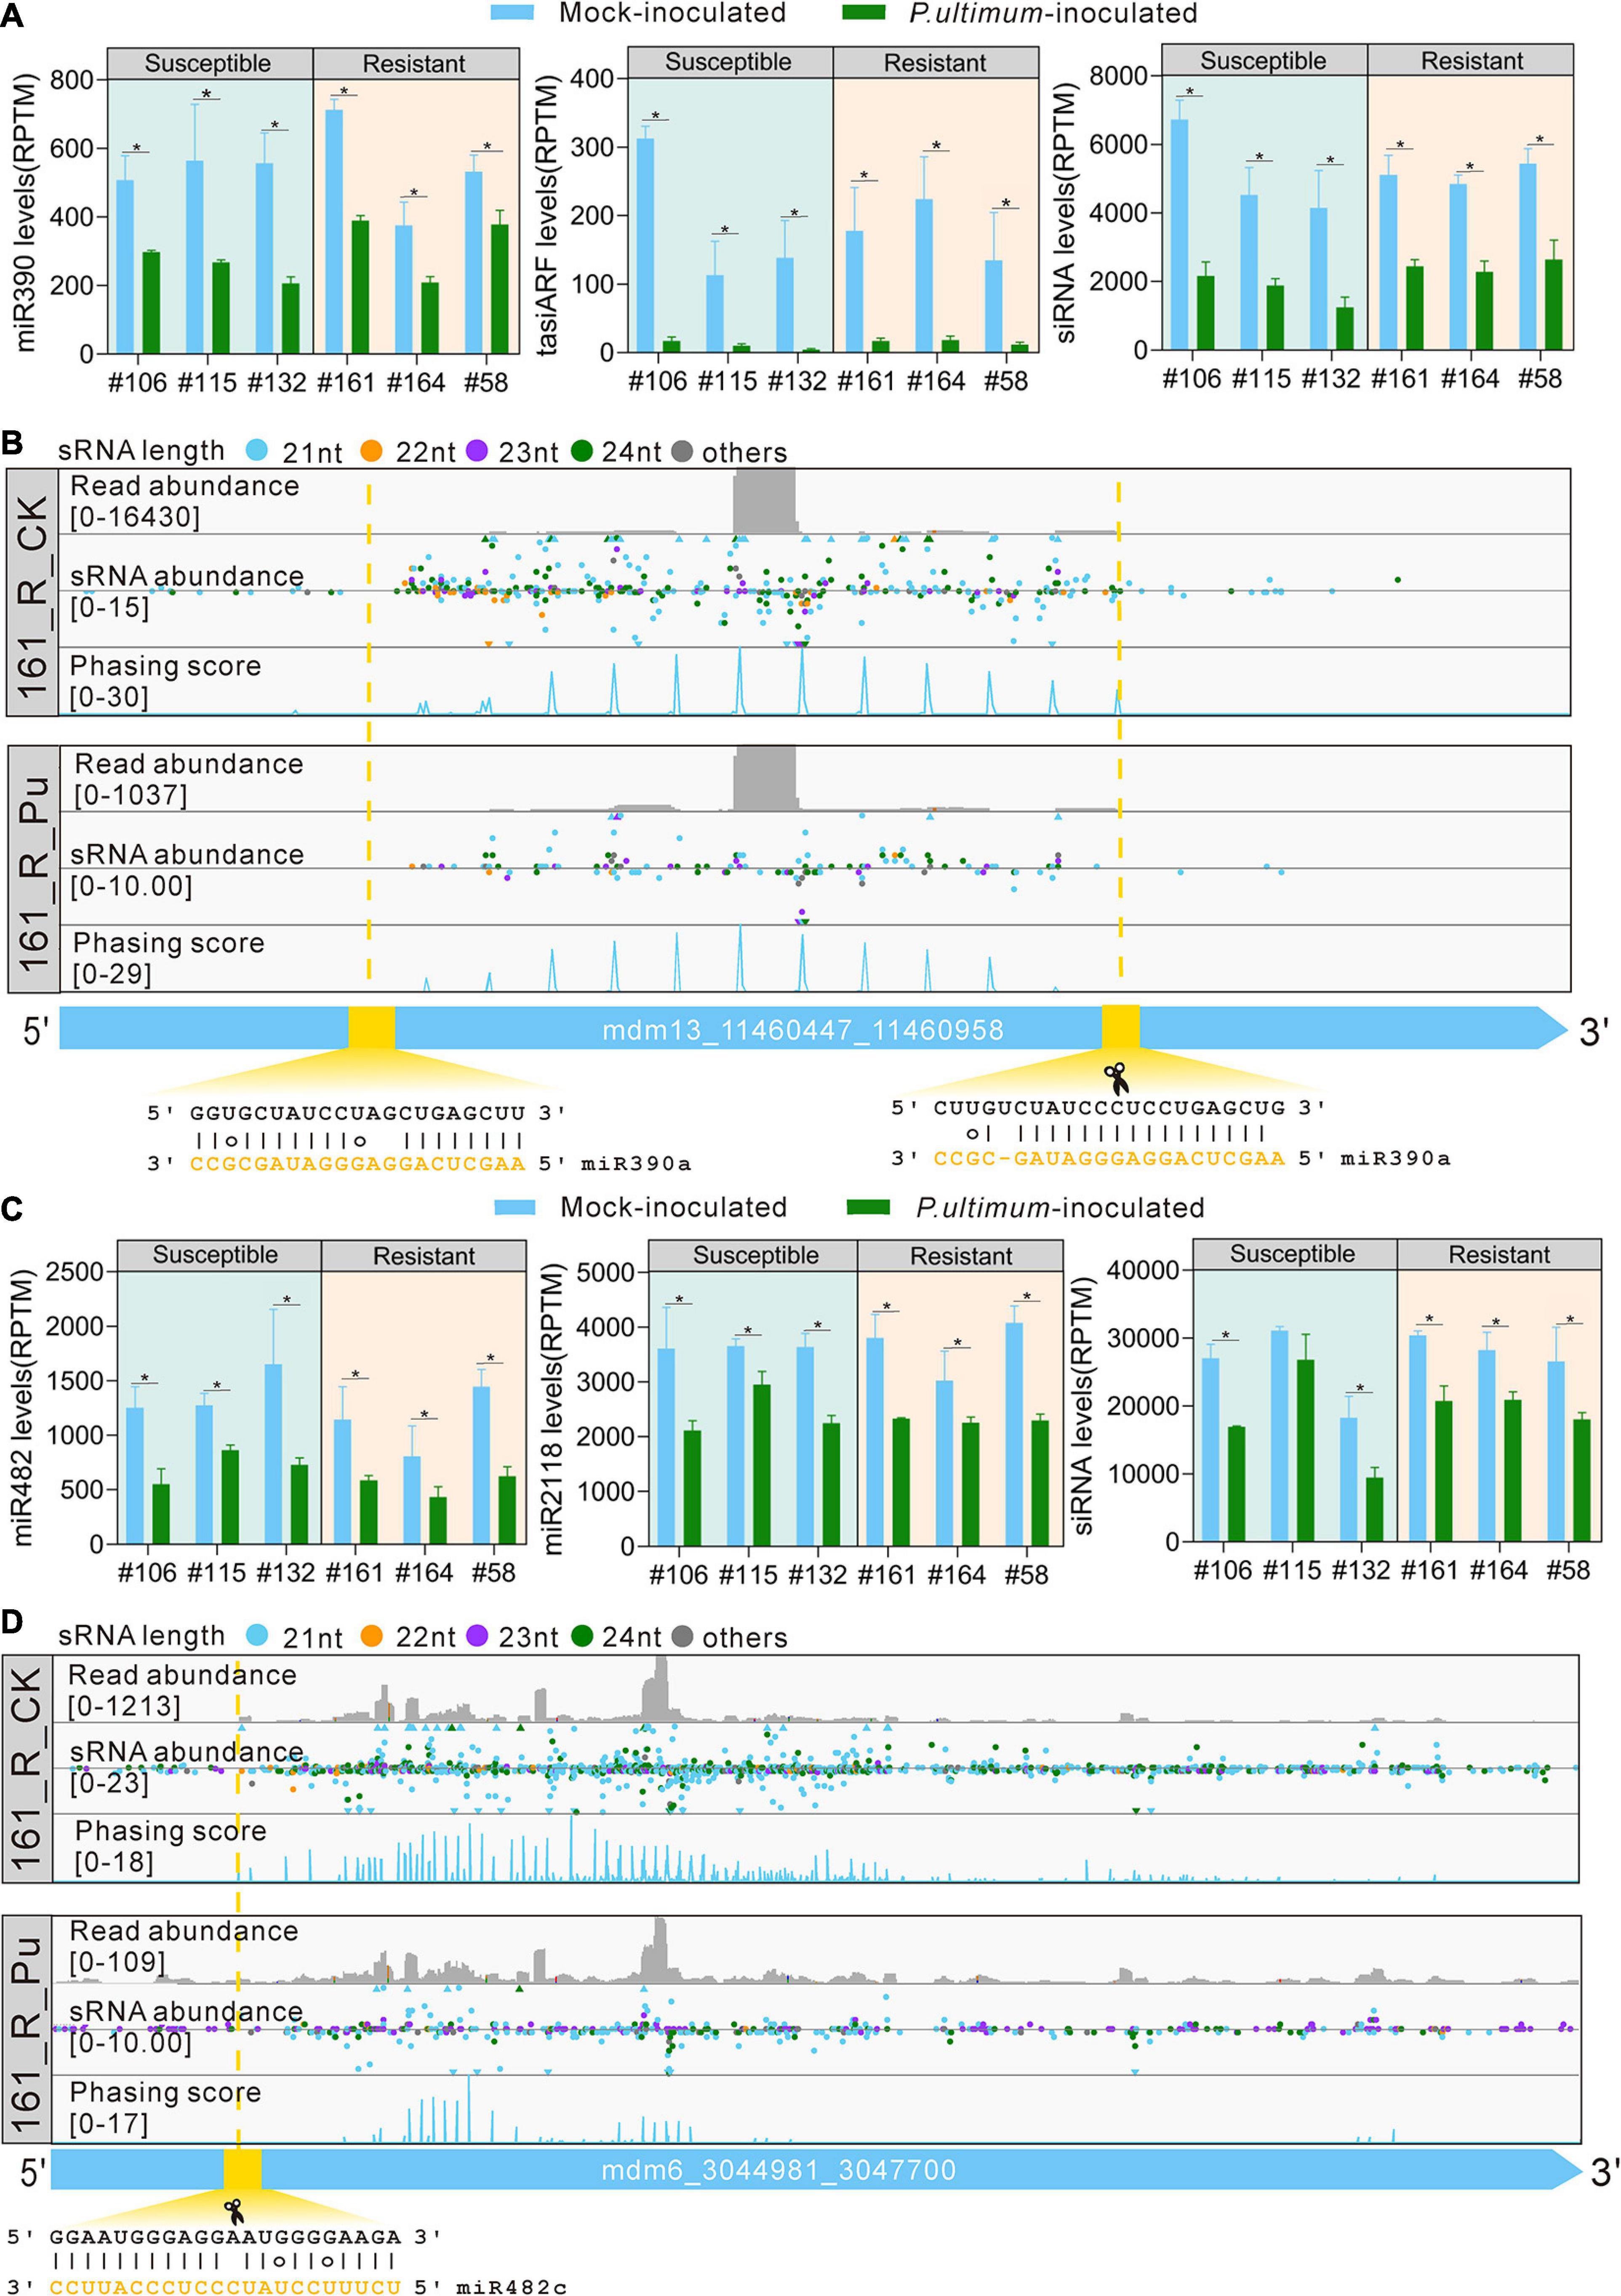Click the Phasing score [0-17] track label
Viewport: 1621px width, 2296px height.
[x=165, y=2108]
